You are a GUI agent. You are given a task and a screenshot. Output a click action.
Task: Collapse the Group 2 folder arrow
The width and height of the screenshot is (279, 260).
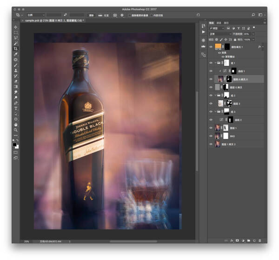215,95
